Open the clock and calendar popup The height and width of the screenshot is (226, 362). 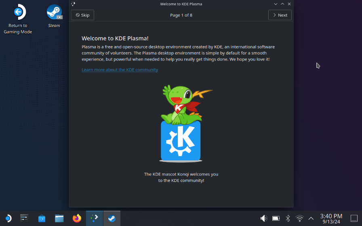click(x=331, y=218)
